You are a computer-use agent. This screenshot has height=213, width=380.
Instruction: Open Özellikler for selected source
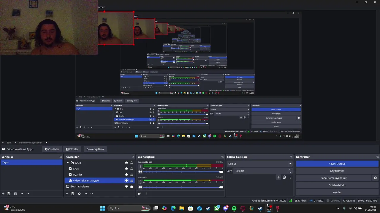coord(52,149)
